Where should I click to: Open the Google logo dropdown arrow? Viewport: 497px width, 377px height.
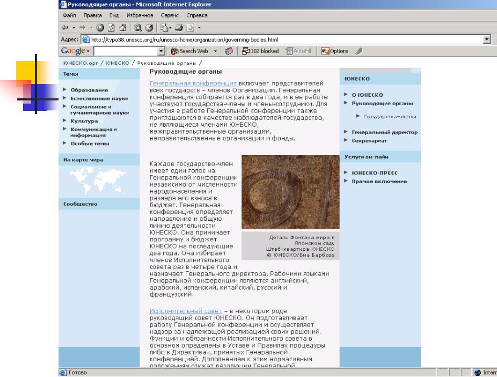pyautogui.click(x=88, y=51)
